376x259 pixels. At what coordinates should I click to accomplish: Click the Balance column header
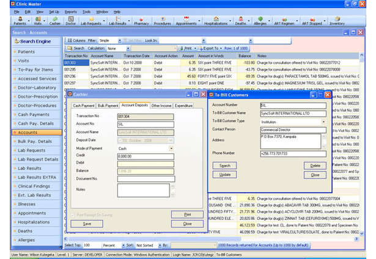(x=246, y=56)
